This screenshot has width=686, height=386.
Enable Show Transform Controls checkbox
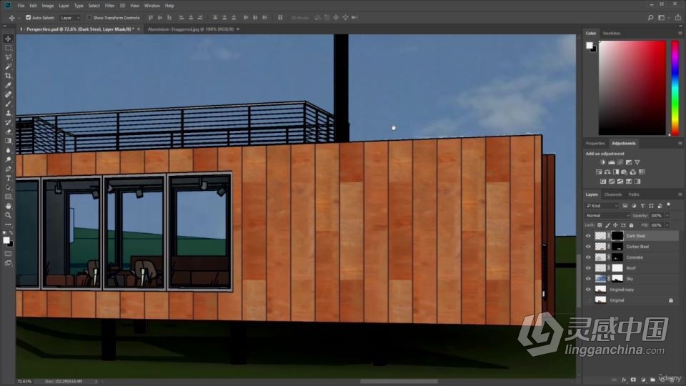click(x=89, y=17)
